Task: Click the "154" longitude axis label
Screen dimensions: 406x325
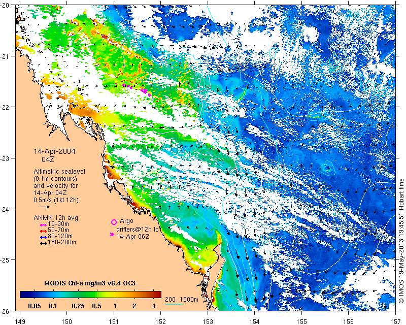Action: pyautogui.click(x=255, y=321)
